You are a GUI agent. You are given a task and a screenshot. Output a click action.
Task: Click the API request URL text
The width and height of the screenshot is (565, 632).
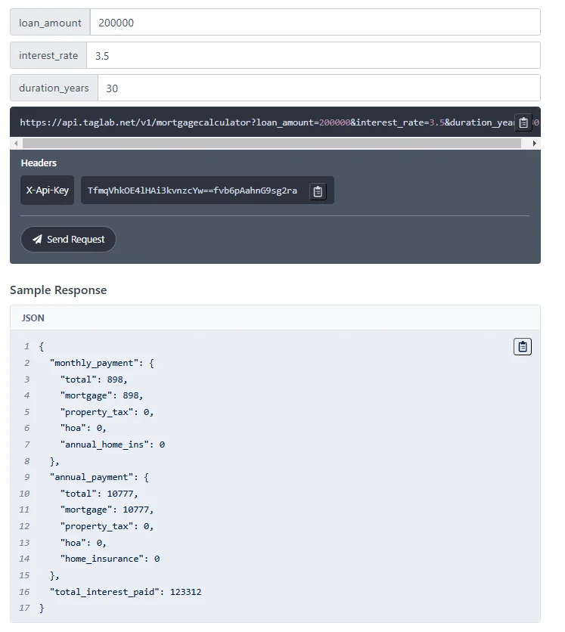tap(267, 122)
